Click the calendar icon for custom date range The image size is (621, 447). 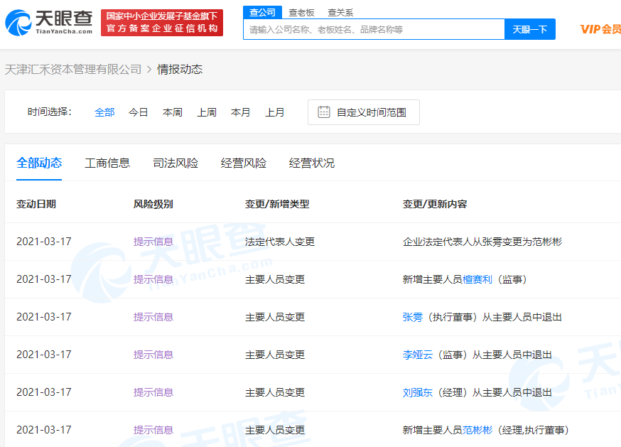tap(324, 112)
